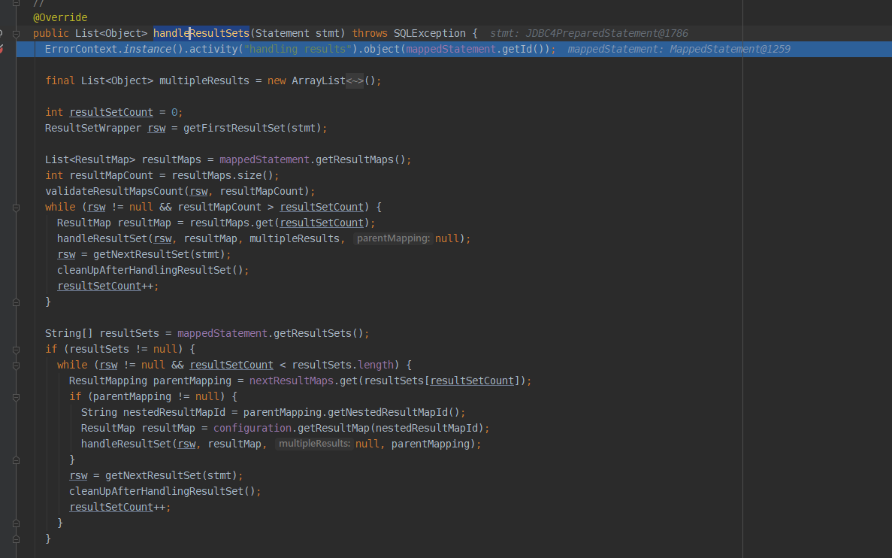Click getNestedResultMapId() method call
Image resolution: width=892 pixels, height=558 pixels.
click(393, 412)
